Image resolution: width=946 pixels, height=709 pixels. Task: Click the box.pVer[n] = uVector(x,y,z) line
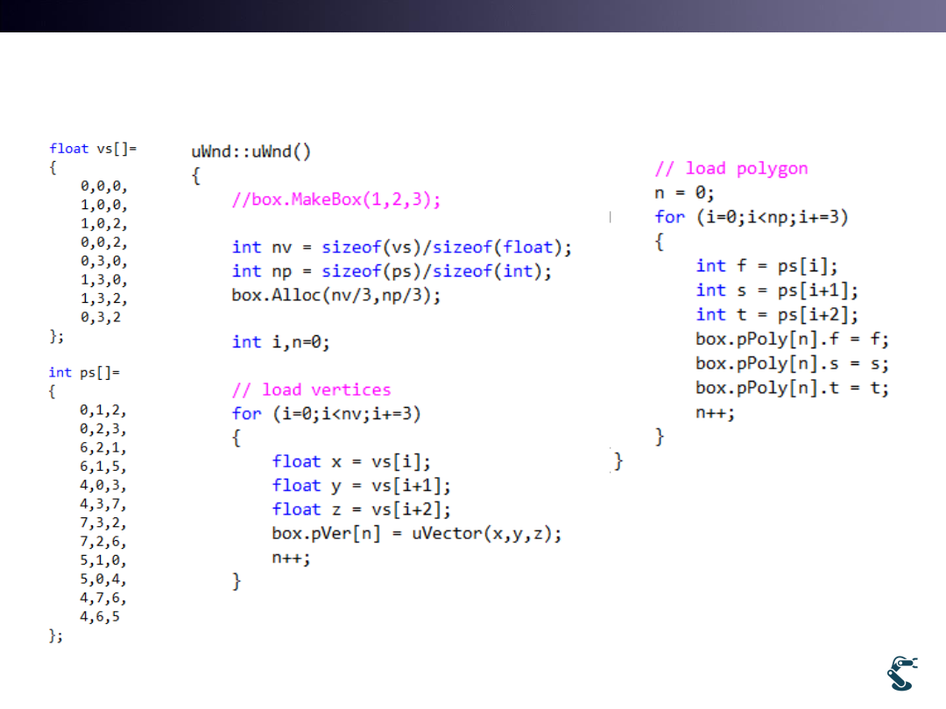pyautogui.click(x=416, y=533)
